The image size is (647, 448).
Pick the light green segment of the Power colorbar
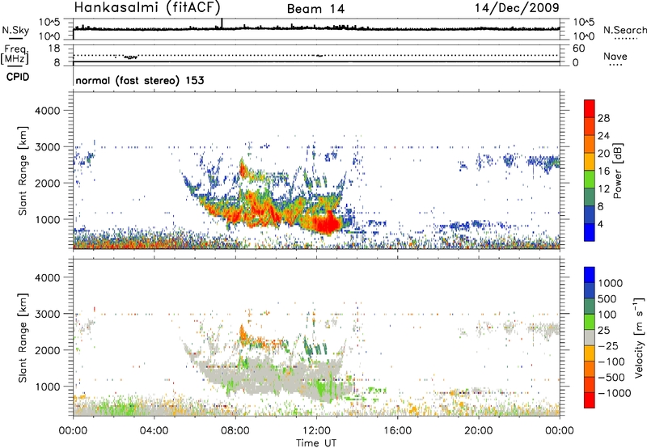(590, 180)
